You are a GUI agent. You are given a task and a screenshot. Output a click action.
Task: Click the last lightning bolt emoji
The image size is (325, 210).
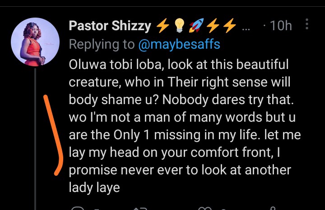pos(230,25)
